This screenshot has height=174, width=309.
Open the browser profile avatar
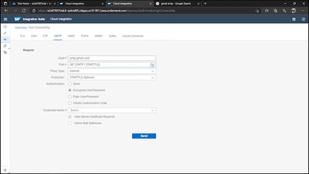pyautogui.click(x=294, y=11)
